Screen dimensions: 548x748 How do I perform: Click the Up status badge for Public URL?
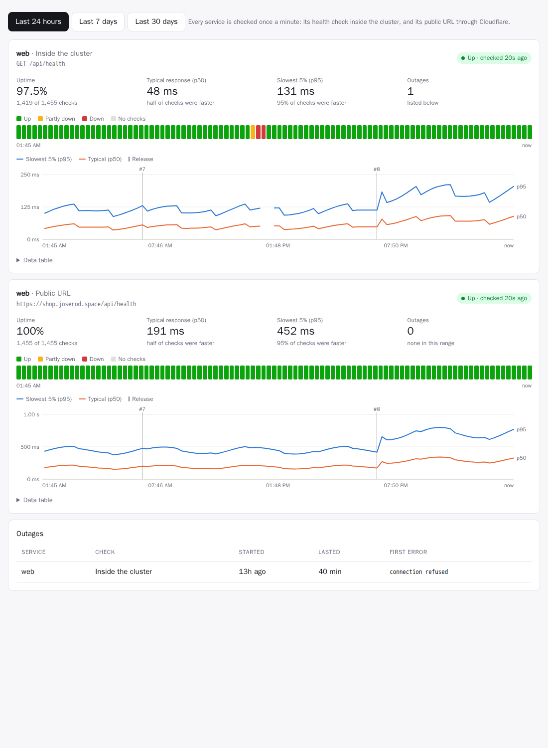pyautogui.click(x=494, y=298)
